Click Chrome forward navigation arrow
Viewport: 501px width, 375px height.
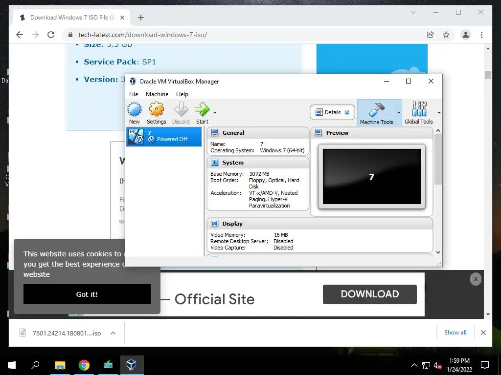pos(35,35)
